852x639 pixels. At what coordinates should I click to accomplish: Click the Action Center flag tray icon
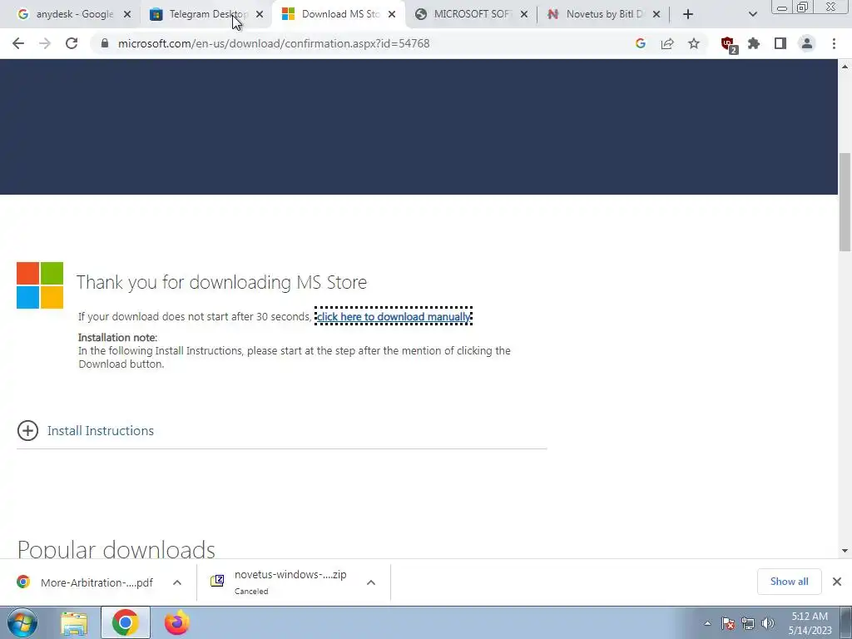pos(728,623)
